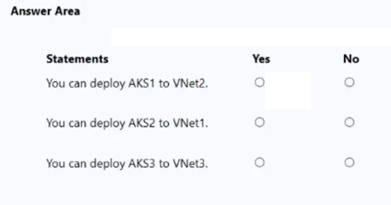Image resolution: width=391 pixels, height=205 pixels.
Task: Click the statement about AKS1 and VNet2
Action: [127, 83]
